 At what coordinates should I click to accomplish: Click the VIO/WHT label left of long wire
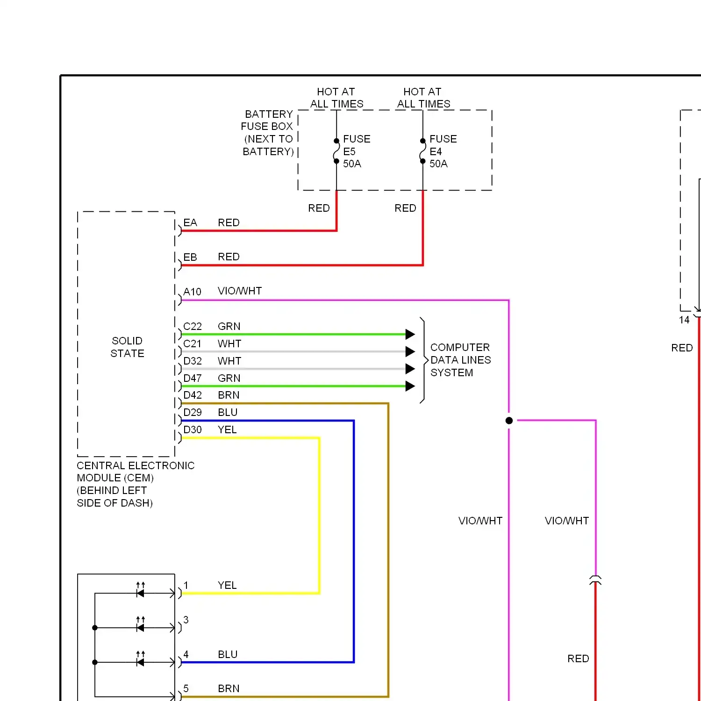click(x=480, y=521)
